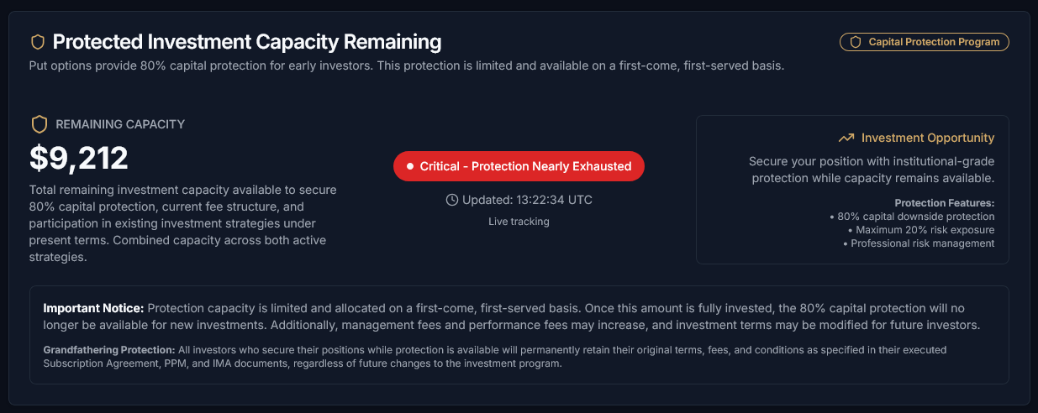The image size is (1038, 413).
Task: Click the Maximum 20% risk exposure bullet
Action: click(x=920, y=230)
